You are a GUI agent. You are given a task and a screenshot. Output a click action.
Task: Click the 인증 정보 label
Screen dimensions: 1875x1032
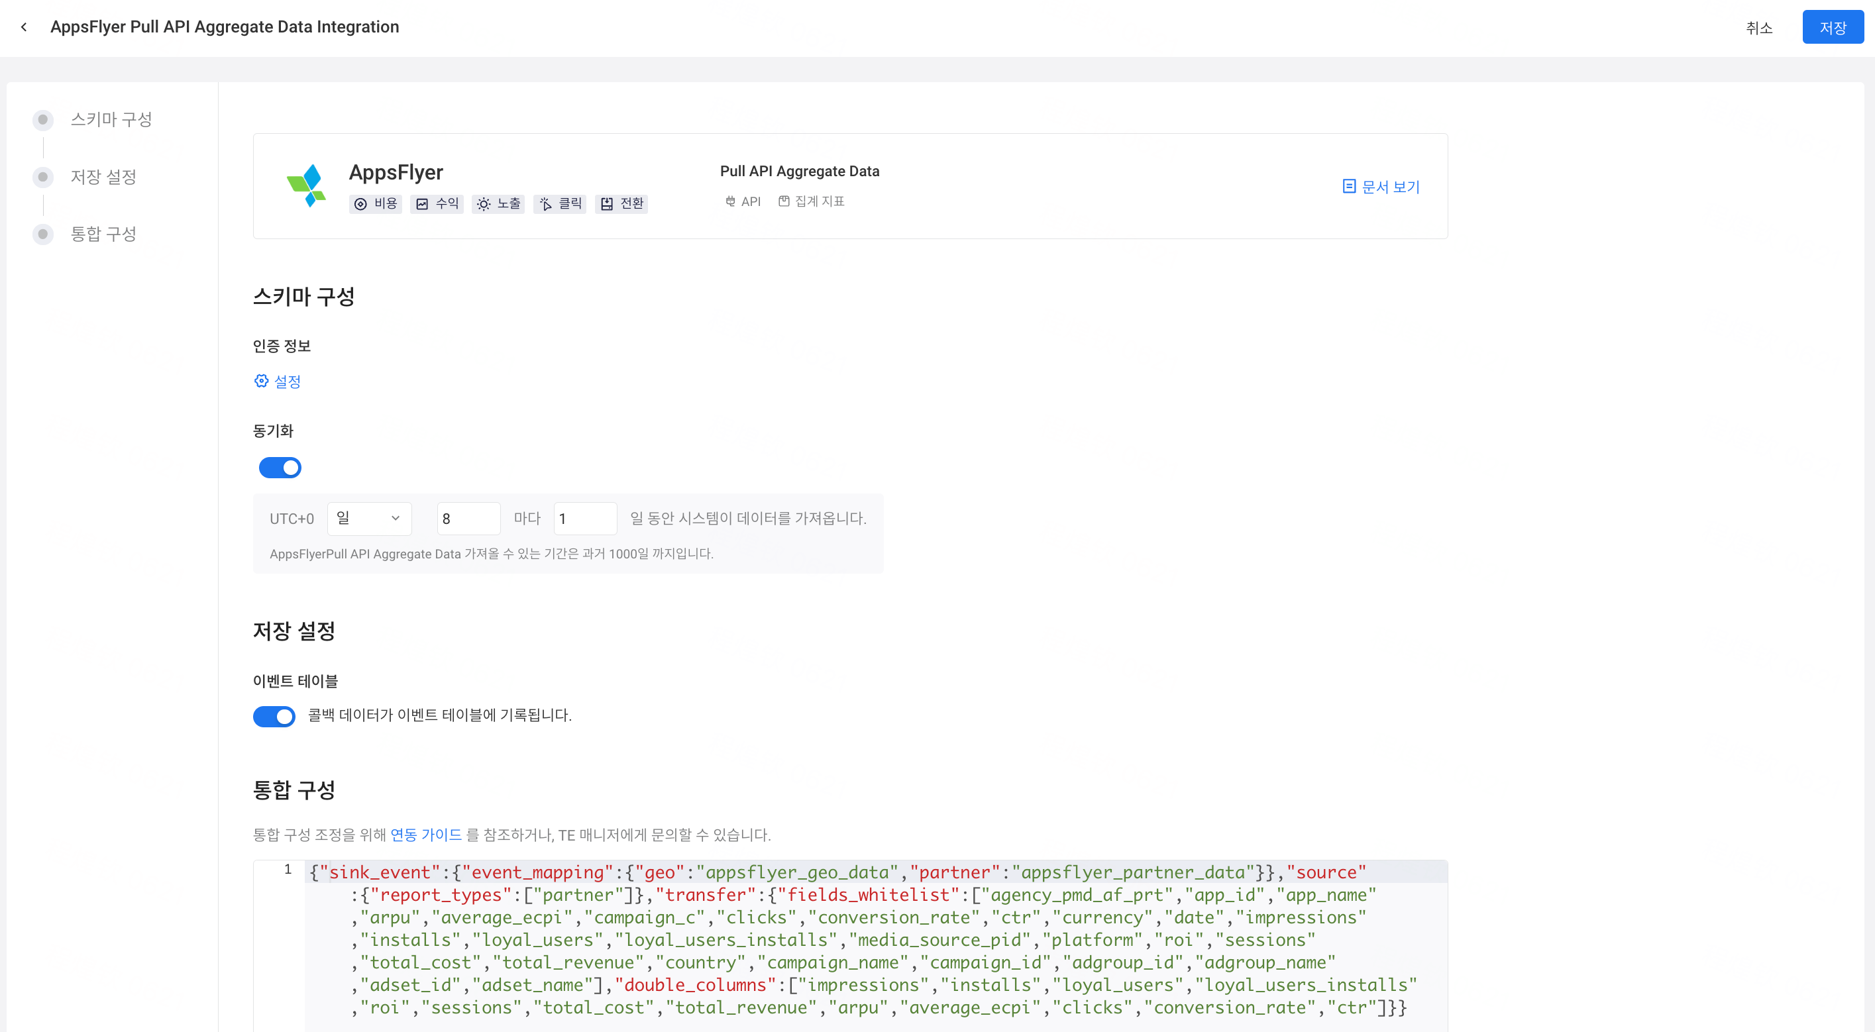(x=282, y=346)
